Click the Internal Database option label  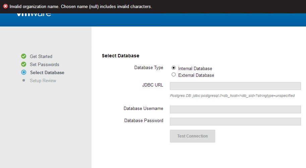pyautogui.click(x=195, y=68)
